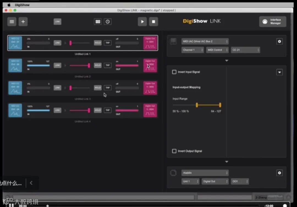Click the LINK toolbar button at top
This screenshot has width=297, height=207.
click(57, 22)
